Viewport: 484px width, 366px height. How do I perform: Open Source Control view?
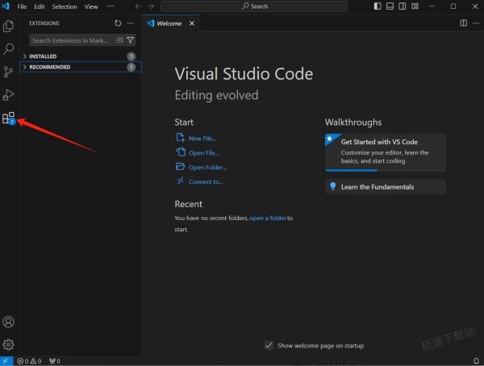point(9,72)
